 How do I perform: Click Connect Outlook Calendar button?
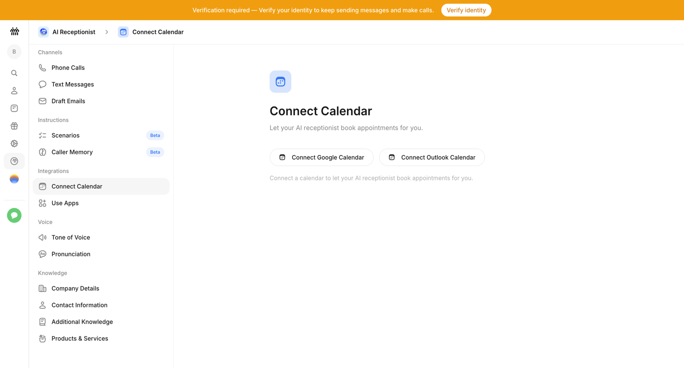[x=432, y=157]
